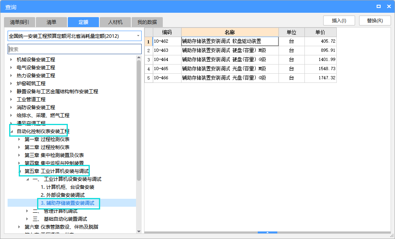Select 第三章 集中检测装置及仪表 item
The width and height of the screenshot is (395, 239).
pyautogui.click(x=54, y=155)
